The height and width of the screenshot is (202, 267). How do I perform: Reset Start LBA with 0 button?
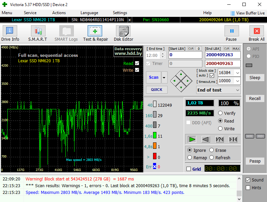[199, 48]
